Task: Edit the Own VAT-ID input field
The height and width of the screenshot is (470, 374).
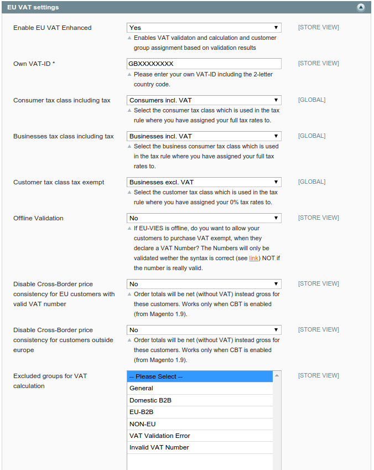Action: tap(204, 63)
